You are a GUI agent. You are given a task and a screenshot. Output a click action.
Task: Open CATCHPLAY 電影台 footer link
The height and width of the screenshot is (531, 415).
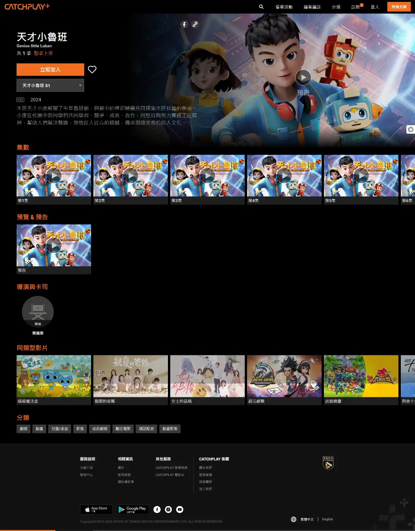[x=170, y=475]
